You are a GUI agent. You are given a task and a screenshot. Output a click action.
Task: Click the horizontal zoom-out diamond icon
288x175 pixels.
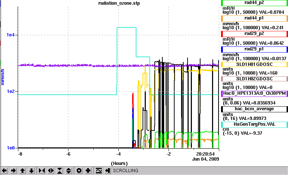(x=51, y=171)
